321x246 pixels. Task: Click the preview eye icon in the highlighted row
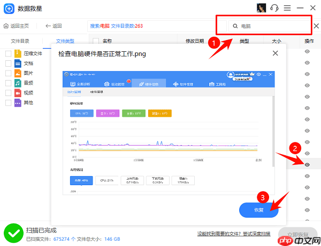coord(308,165)
